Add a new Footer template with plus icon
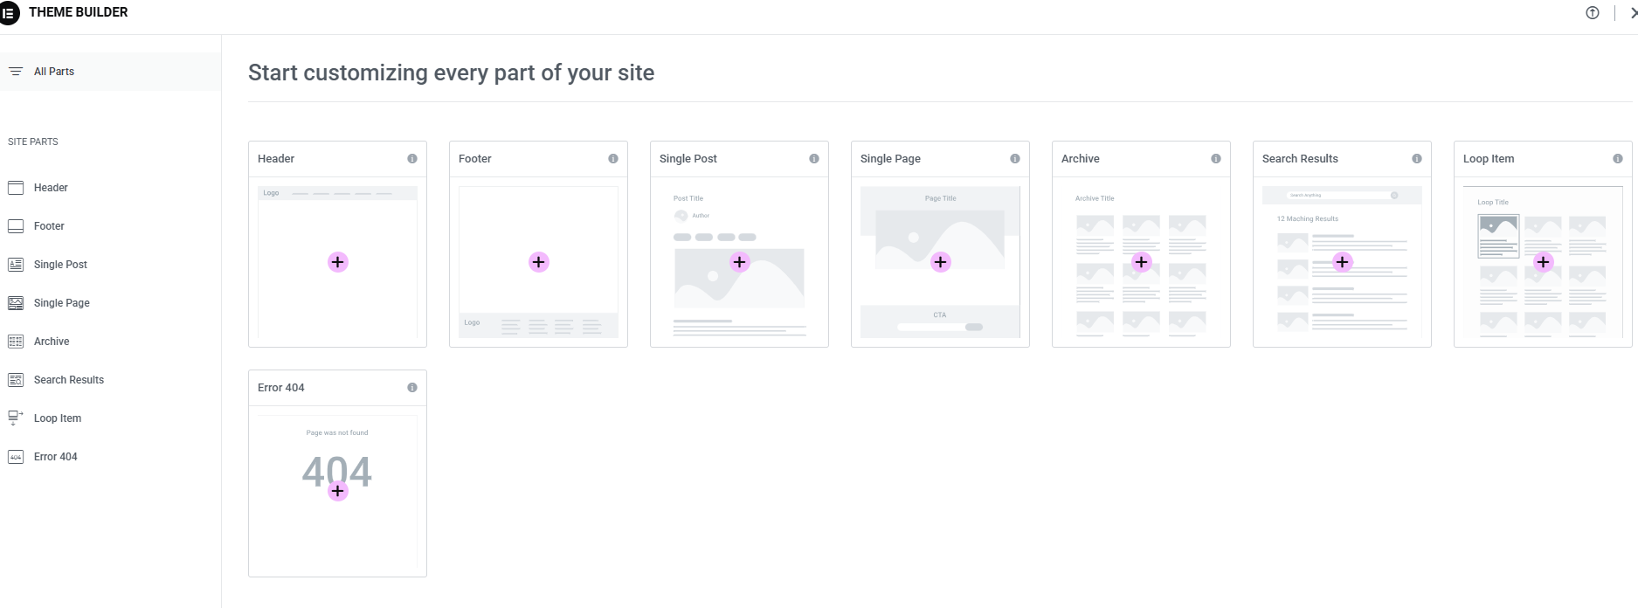The image size is (1638, 608). (539, 262)
